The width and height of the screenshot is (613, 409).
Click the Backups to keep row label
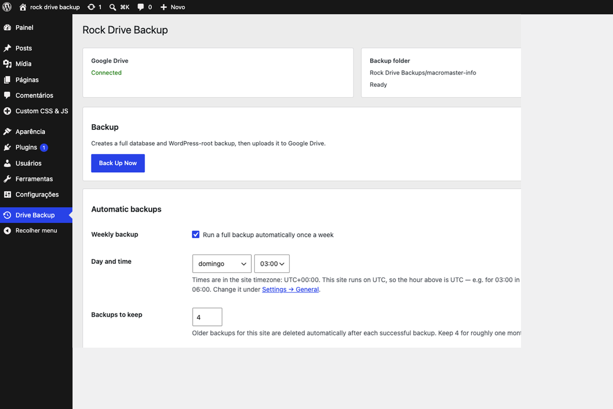coord(117,314)
